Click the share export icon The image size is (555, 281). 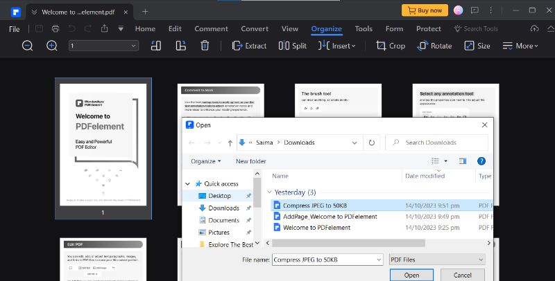[x=105, y=28]
